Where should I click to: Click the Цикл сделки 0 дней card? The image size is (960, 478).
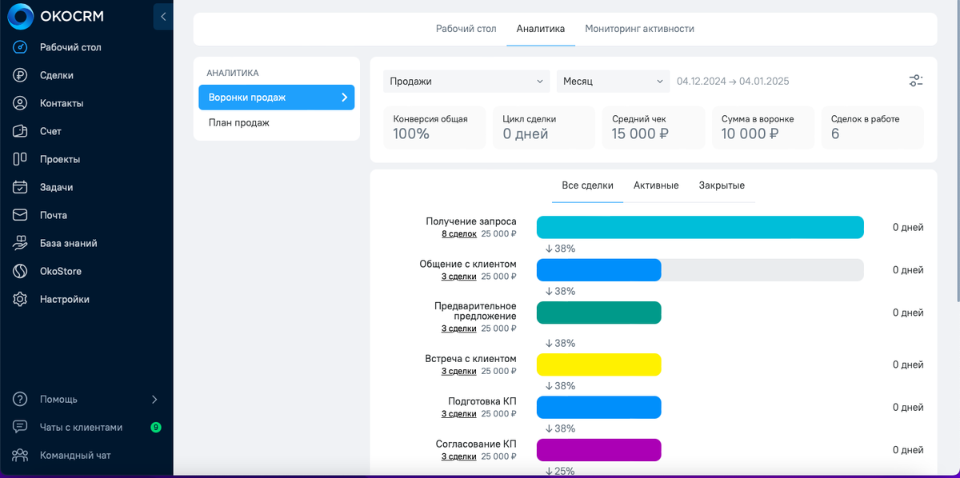(x=544, y=127)
